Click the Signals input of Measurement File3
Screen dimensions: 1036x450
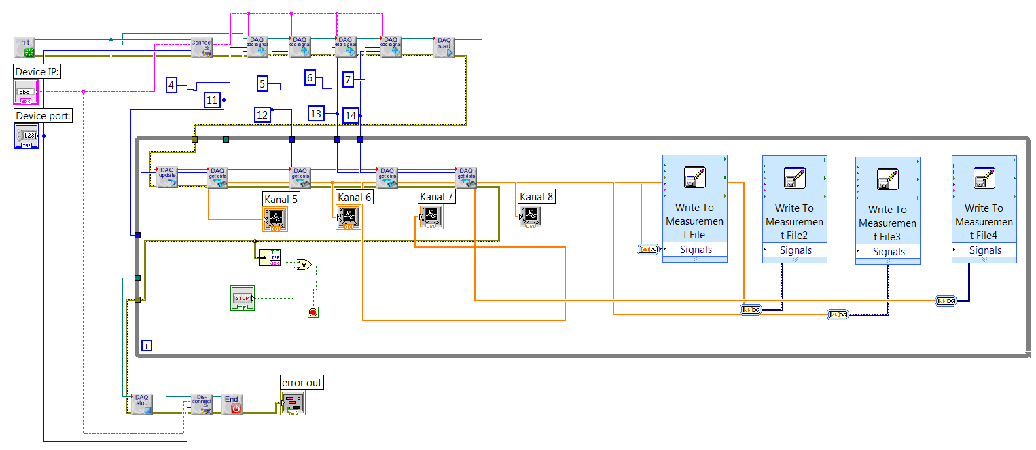tap(887, 252)
